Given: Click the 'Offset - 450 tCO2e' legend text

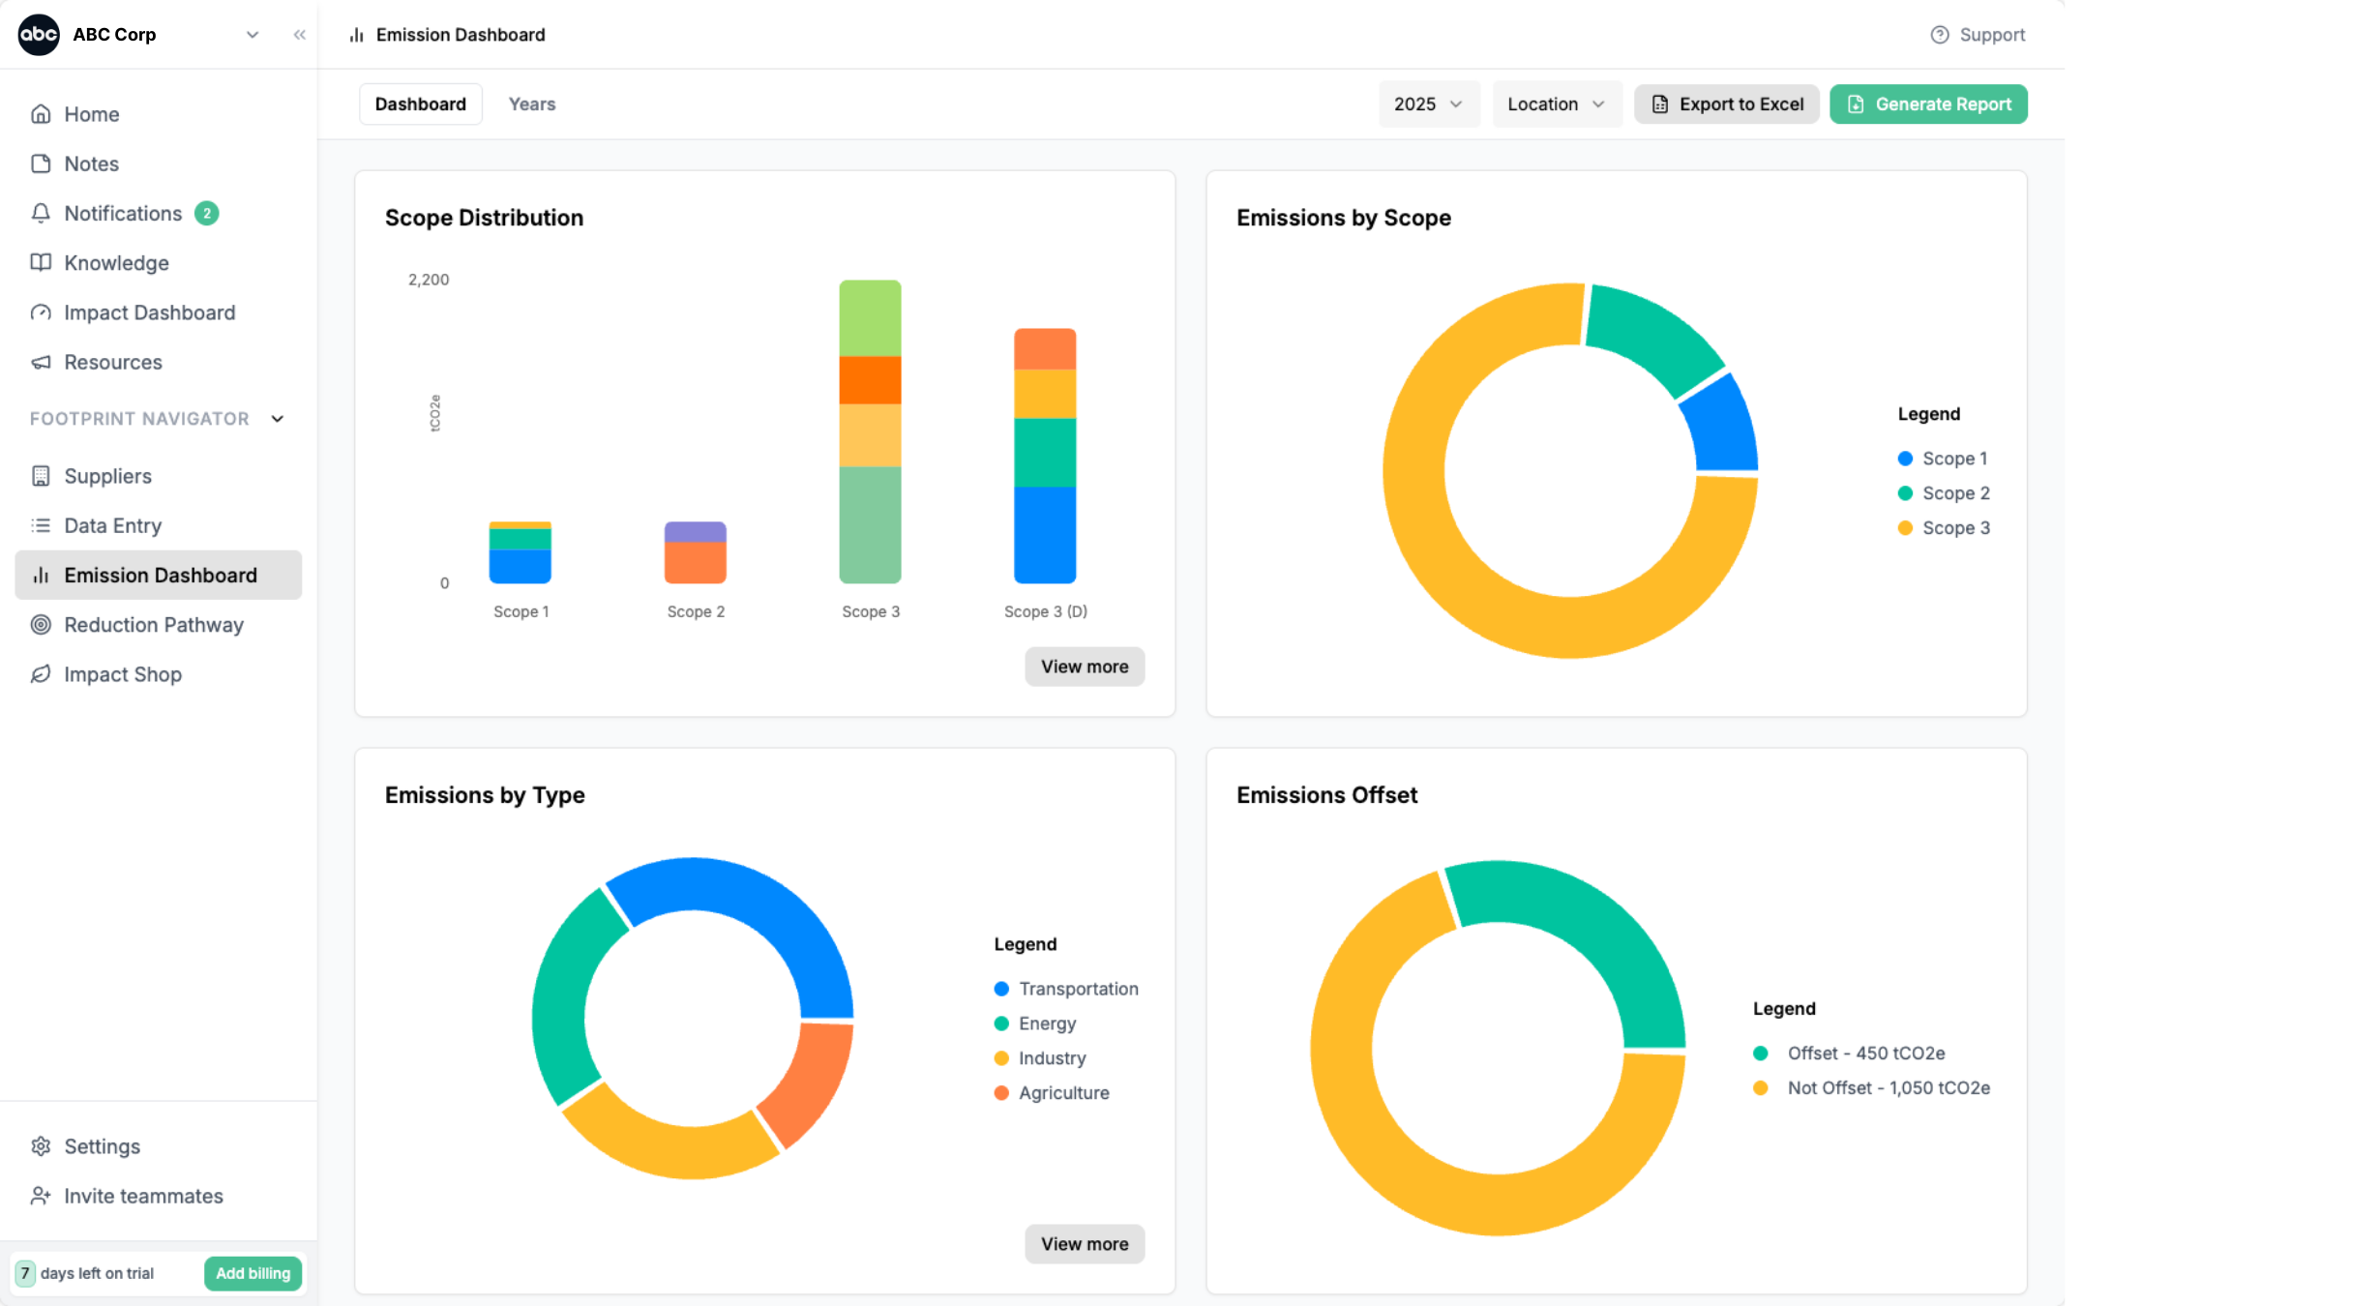Looking at the screenshot, I should [1866, 1054].
